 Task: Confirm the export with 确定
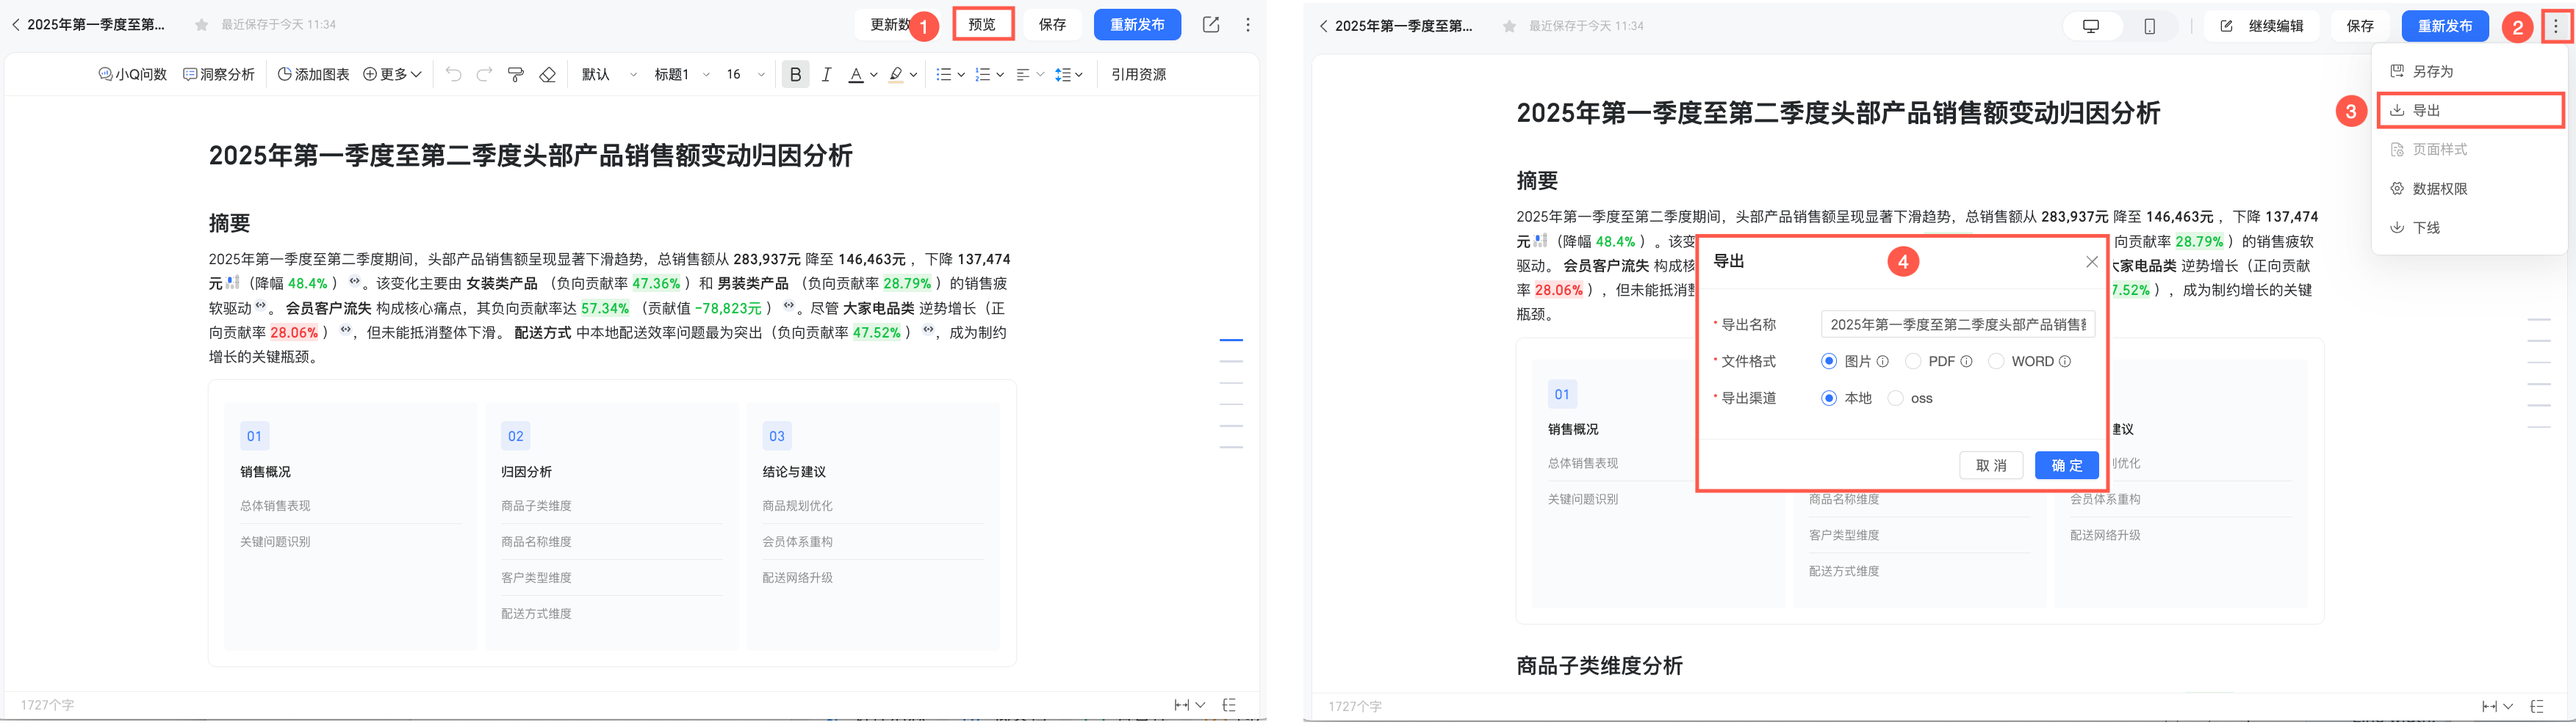click(2067, 465)
